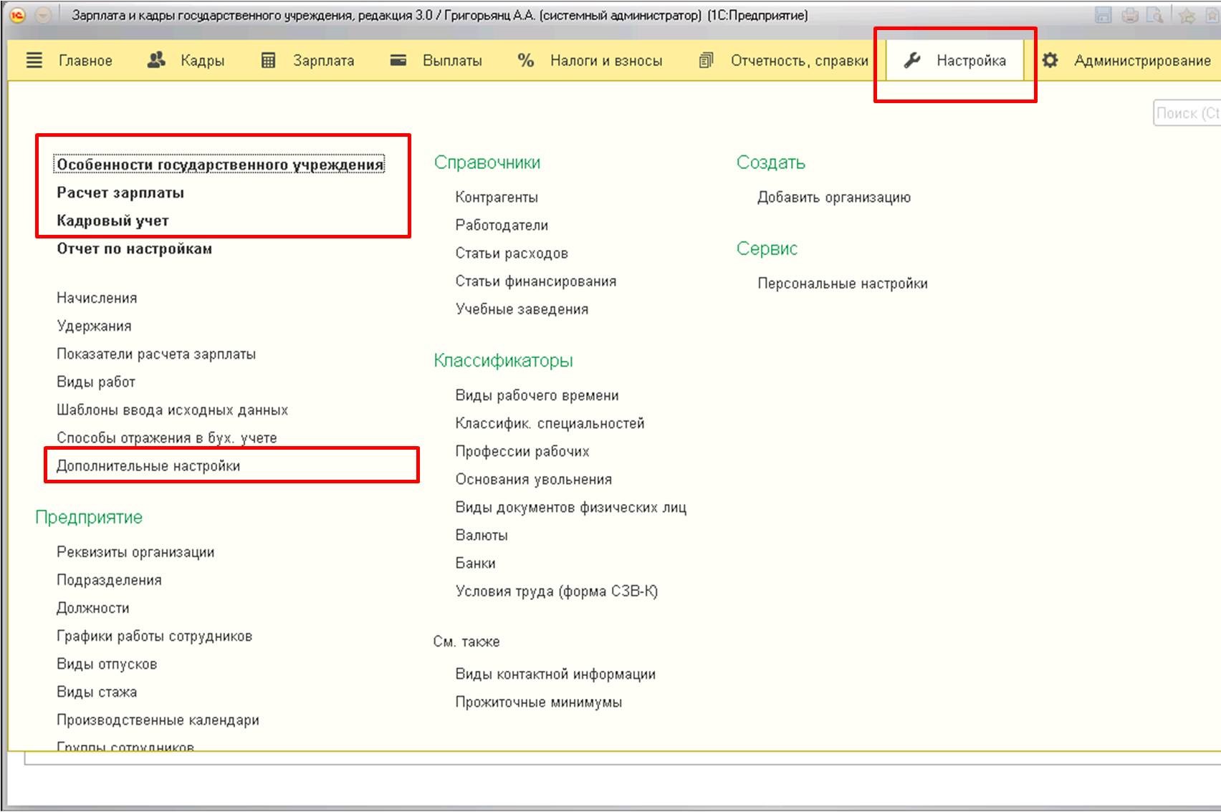Viewport: 1221px width, 812px height.
Task: Open Показатели расчета зарплаты
Action: pos(156,354)
